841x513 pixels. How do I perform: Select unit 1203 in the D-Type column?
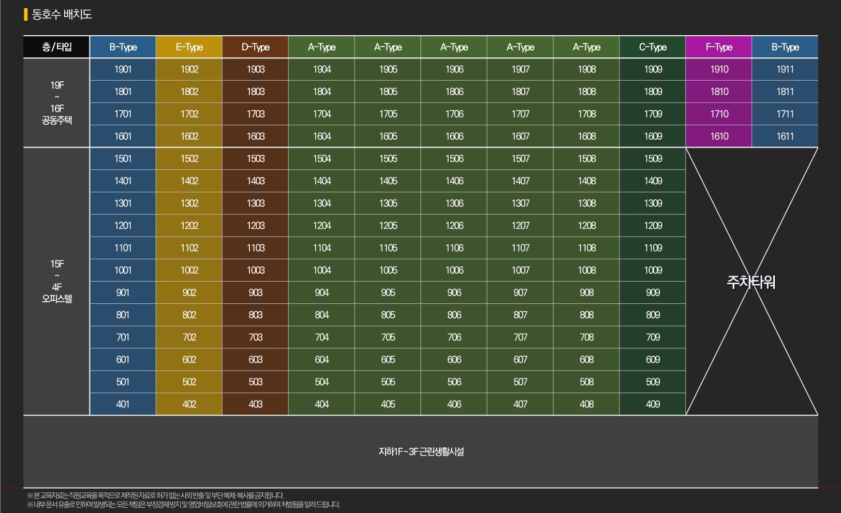pos(255,226)
